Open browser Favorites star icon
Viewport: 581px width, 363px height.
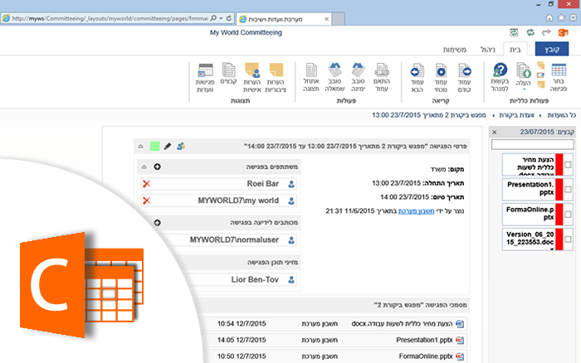click(561, 17)
